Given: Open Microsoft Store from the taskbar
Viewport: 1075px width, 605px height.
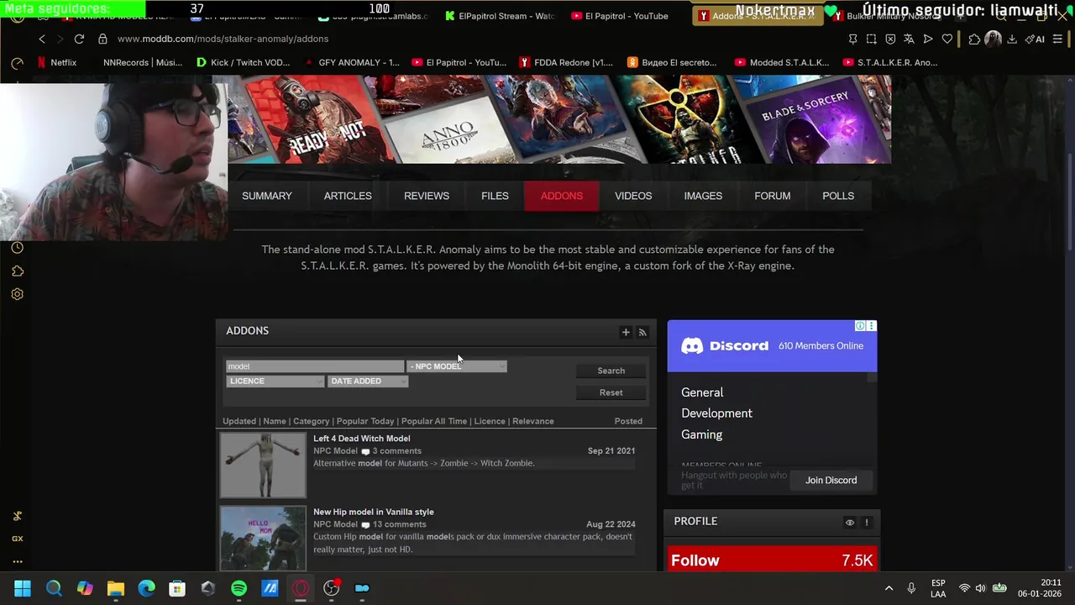Looking at the screenshot, I should pos(176,588).
